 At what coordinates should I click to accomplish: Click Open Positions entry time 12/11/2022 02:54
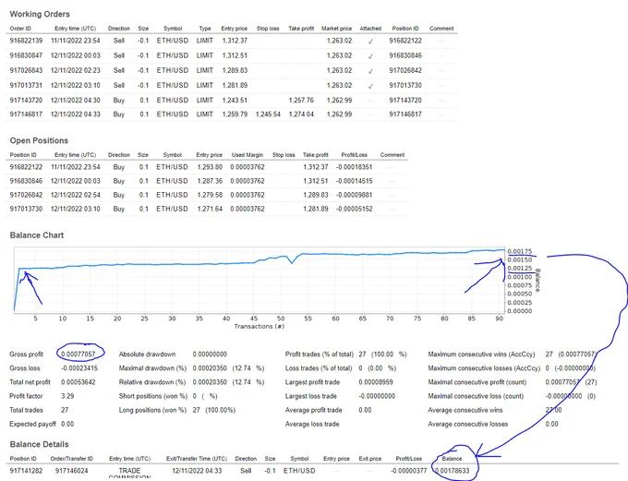76,195
